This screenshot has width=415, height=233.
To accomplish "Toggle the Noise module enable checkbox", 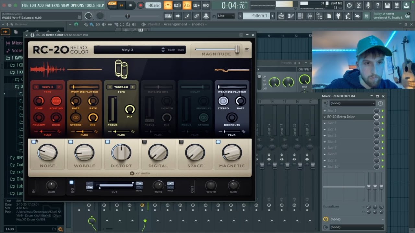I will pyautogui.click(x=34, y=142).
